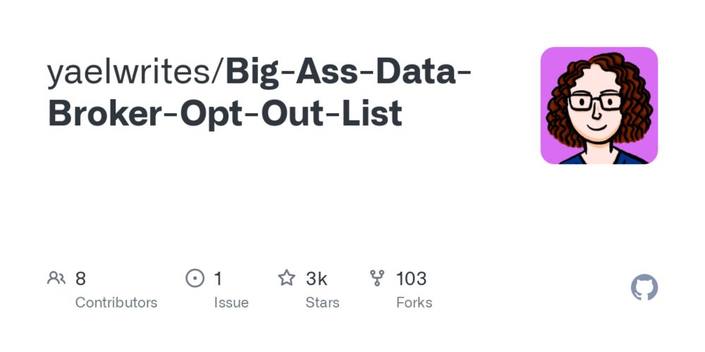Select the issue count "1"
Viewport: 705px width, 352px height.
[219, 279]
